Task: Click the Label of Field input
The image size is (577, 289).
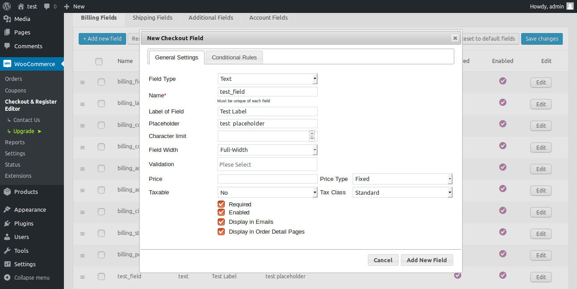Action: (267, 111)
